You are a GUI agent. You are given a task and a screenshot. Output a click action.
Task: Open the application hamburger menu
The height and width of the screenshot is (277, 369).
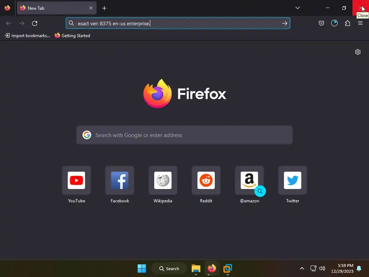[x=360, y=23]
